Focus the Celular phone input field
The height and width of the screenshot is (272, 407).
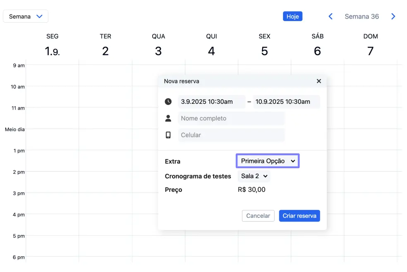click(x=231, y=135)
